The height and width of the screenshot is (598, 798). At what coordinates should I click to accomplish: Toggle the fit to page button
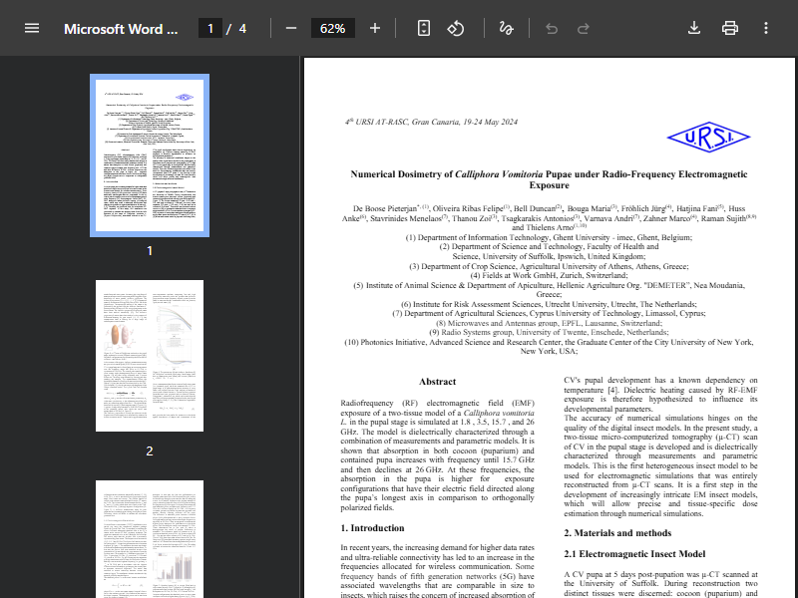[424, 28]
